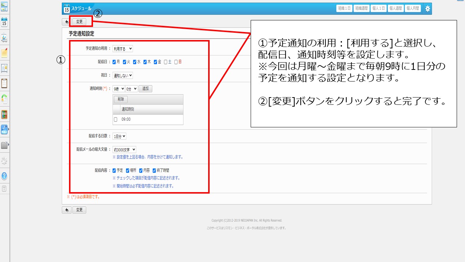Click the blue help question mark icon

coord(4,176)
